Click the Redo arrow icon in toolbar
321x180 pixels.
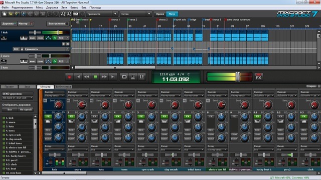coord(56,14)
